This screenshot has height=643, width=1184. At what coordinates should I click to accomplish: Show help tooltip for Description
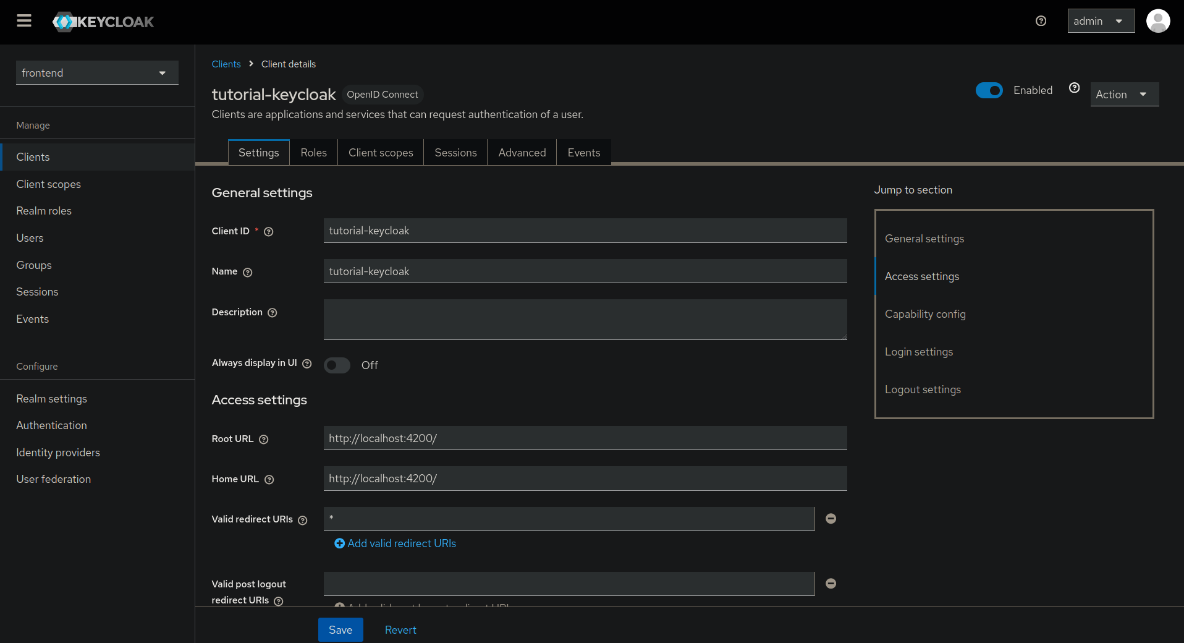272,313
